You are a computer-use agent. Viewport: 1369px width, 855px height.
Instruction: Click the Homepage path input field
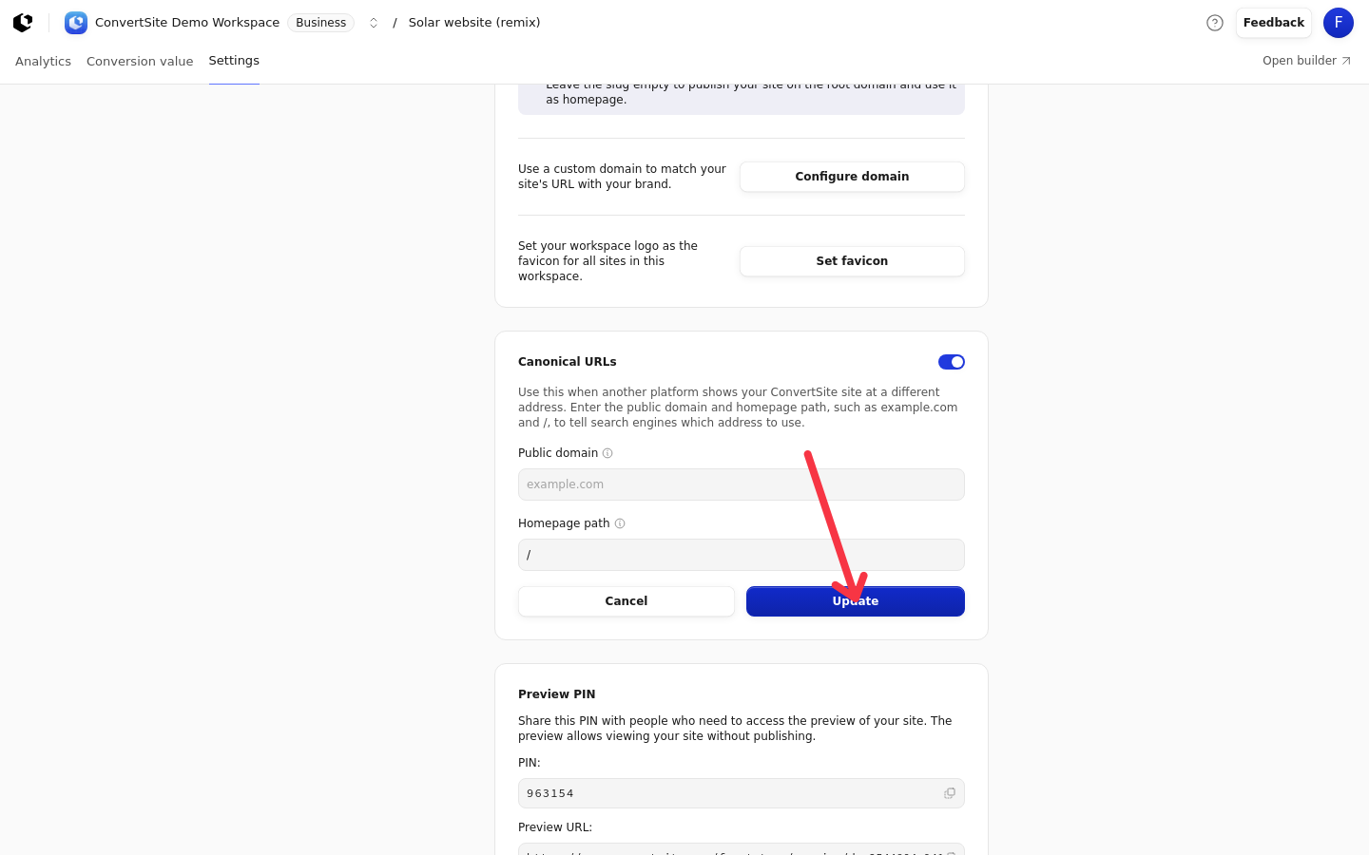pos(742,555)
